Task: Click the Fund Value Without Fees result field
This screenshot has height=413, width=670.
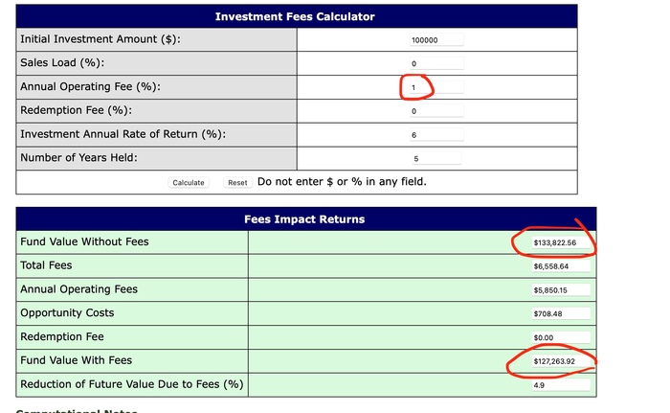Action: pyautogui.click(x=560, y=242)
